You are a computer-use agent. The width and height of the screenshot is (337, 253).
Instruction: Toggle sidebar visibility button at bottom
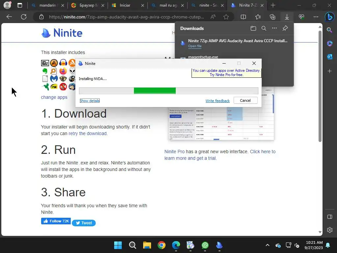coord(330,217)
